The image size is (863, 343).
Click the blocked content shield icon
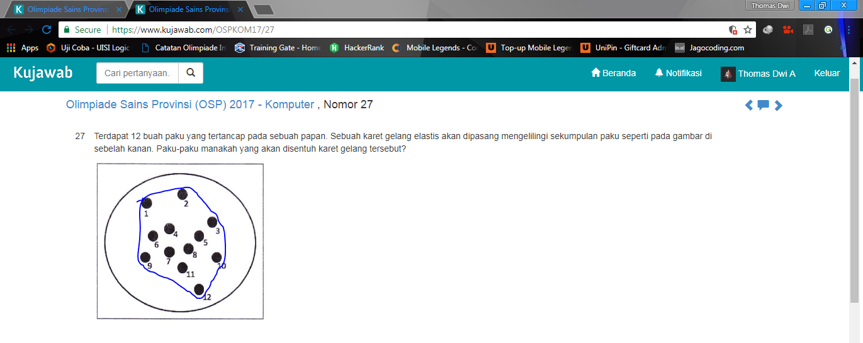click(x=733, y=30)
